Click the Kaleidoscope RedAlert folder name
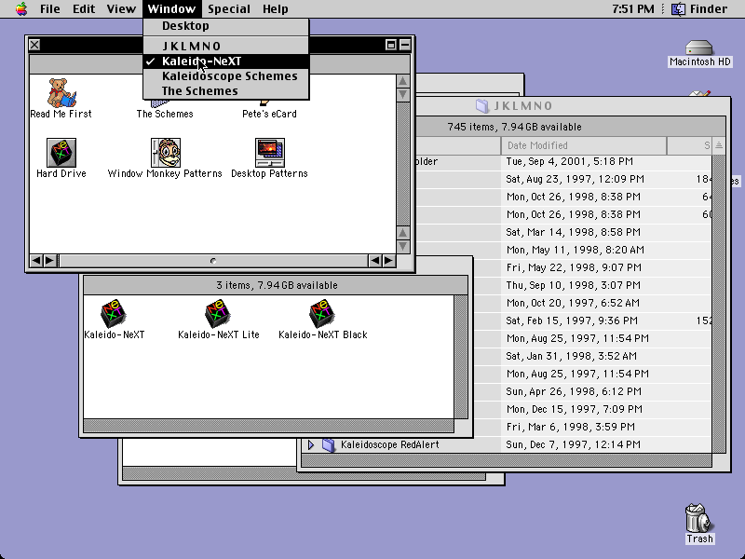745x559 pixels. pos(389,445)
